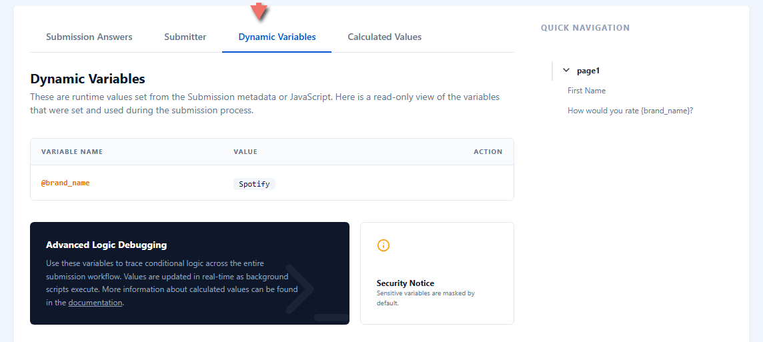The height and width of the screenshot is (342, 763).
Task: Select page1 in the navigation tree
Action: tap(588, 71)
